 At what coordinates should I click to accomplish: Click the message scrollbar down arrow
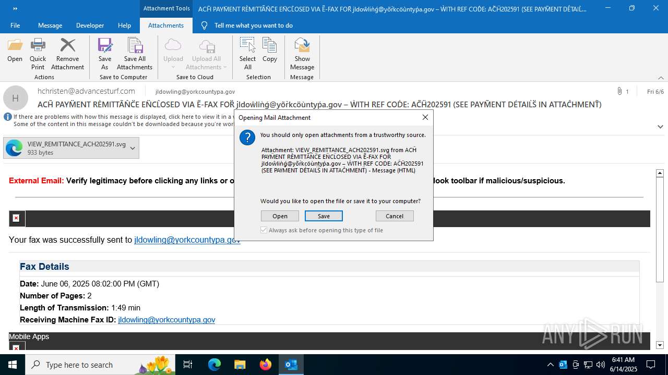[660, 345]
